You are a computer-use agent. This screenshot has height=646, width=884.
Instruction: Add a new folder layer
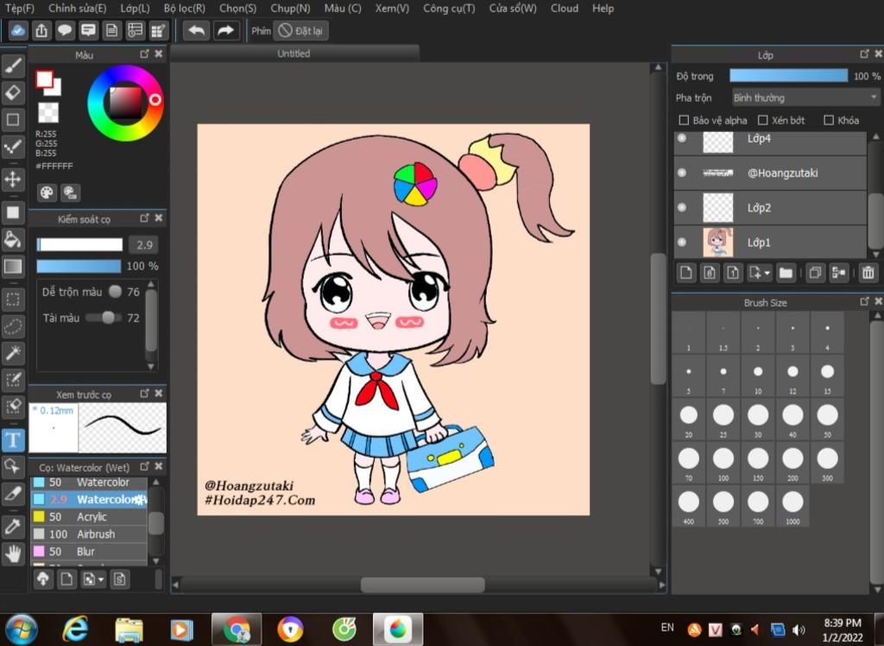pos(786,273)
